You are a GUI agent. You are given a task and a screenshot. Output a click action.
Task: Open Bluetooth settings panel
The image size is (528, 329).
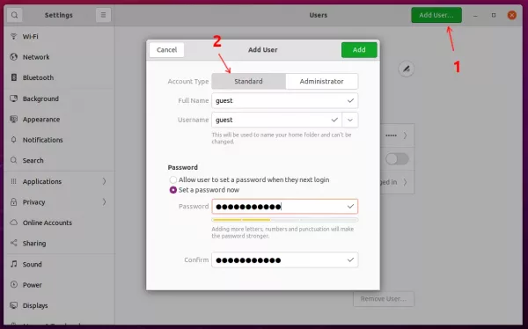click(x=59, y=77)
